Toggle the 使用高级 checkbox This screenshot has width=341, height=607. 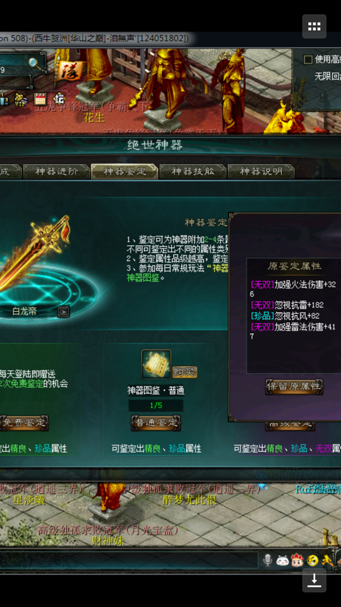click(308, 59)
